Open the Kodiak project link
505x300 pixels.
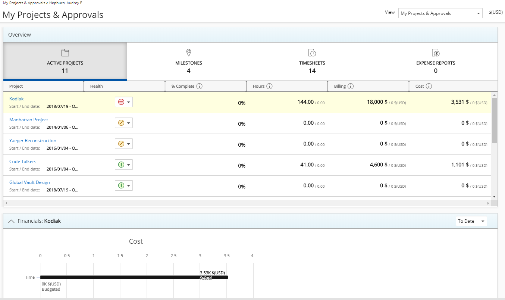16,99
